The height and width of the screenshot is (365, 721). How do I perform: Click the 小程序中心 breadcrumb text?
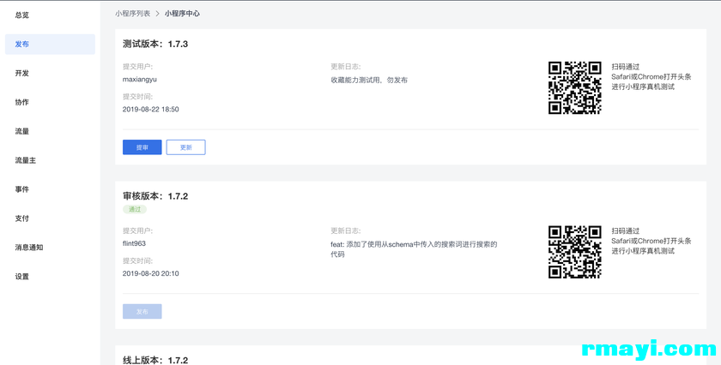182,14
